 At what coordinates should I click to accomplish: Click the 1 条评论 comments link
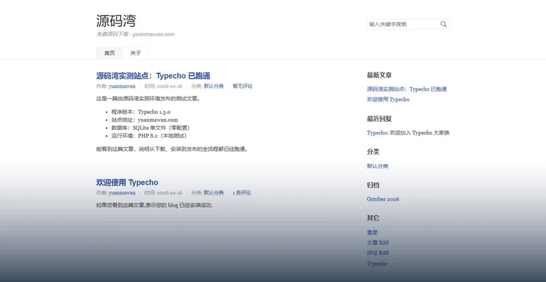point(242,193)
